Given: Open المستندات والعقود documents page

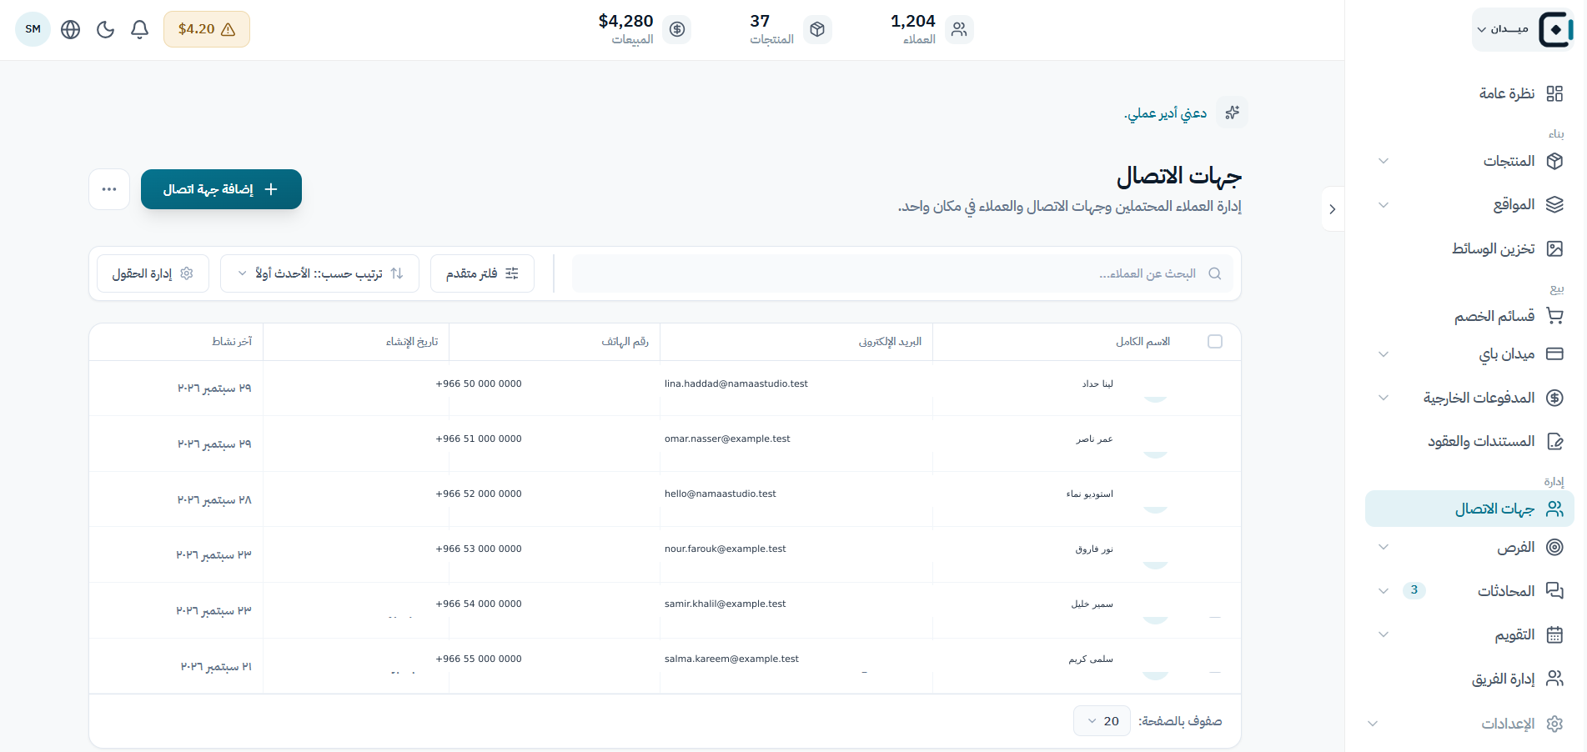Looking at the screenshot, I should 1495,441.
